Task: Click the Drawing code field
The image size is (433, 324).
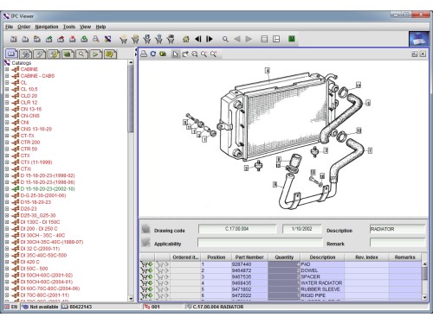Action: pos(237,229)
